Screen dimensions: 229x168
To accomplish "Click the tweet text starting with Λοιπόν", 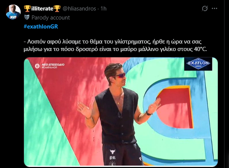I will 115,45.
